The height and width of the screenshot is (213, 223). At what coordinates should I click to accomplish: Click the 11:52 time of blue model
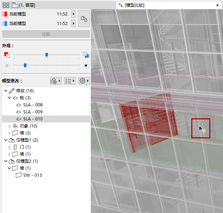point(62,24)
